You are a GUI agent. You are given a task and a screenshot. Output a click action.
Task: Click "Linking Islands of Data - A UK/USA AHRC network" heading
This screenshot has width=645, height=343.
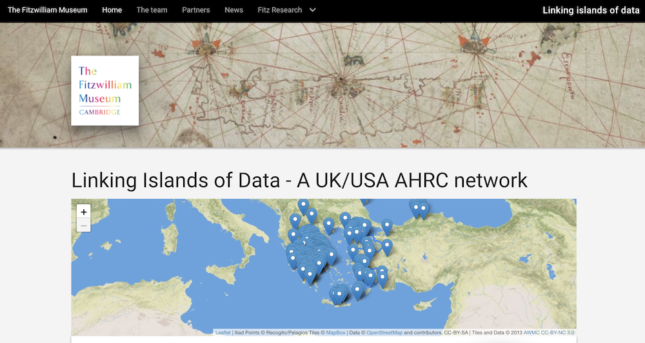tap(299, 180)
